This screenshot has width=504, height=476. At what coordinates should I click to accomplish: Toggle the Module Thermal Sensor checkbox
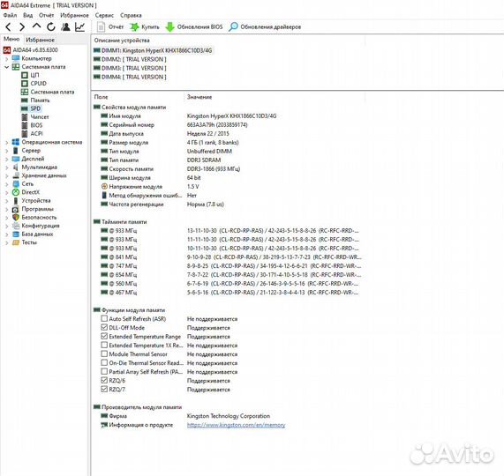104,353
